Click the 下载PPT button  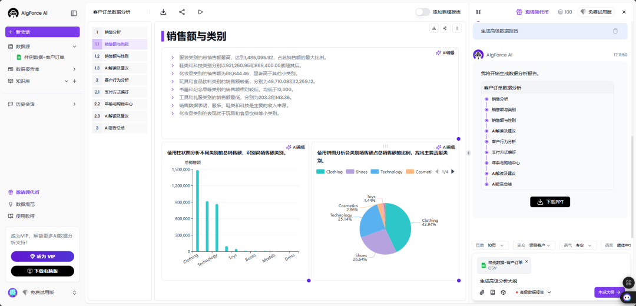550,202
